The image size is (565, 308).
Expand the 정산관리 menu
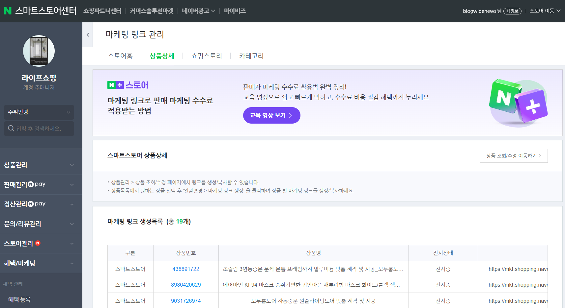(41, 204)
